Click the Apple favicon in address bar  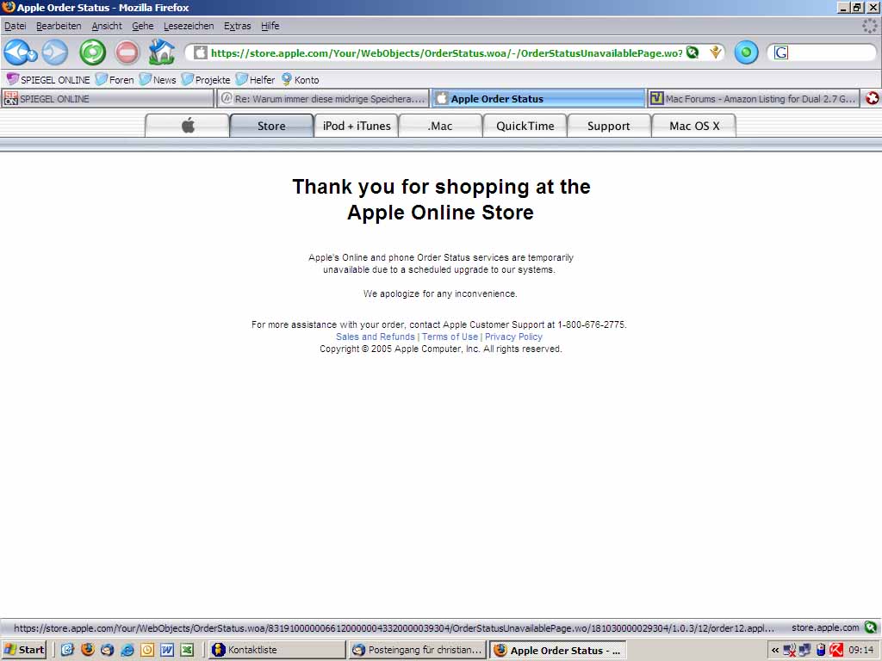point(200,53)
